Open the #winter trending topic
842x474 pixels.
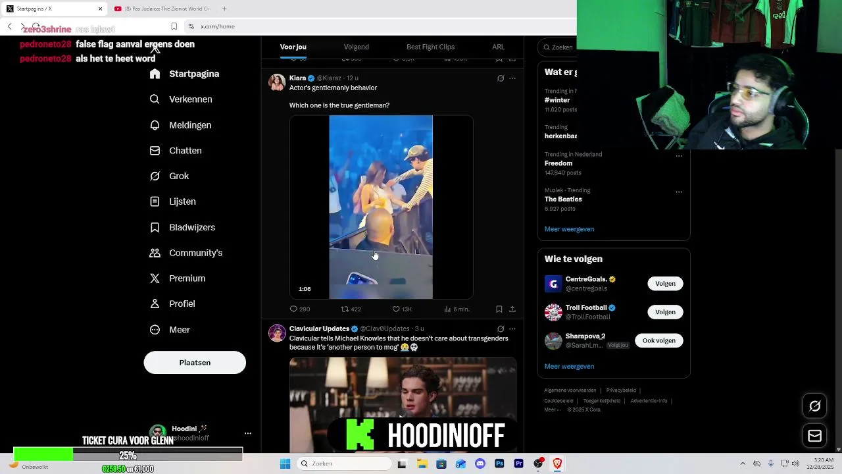[x=557, y=100]
